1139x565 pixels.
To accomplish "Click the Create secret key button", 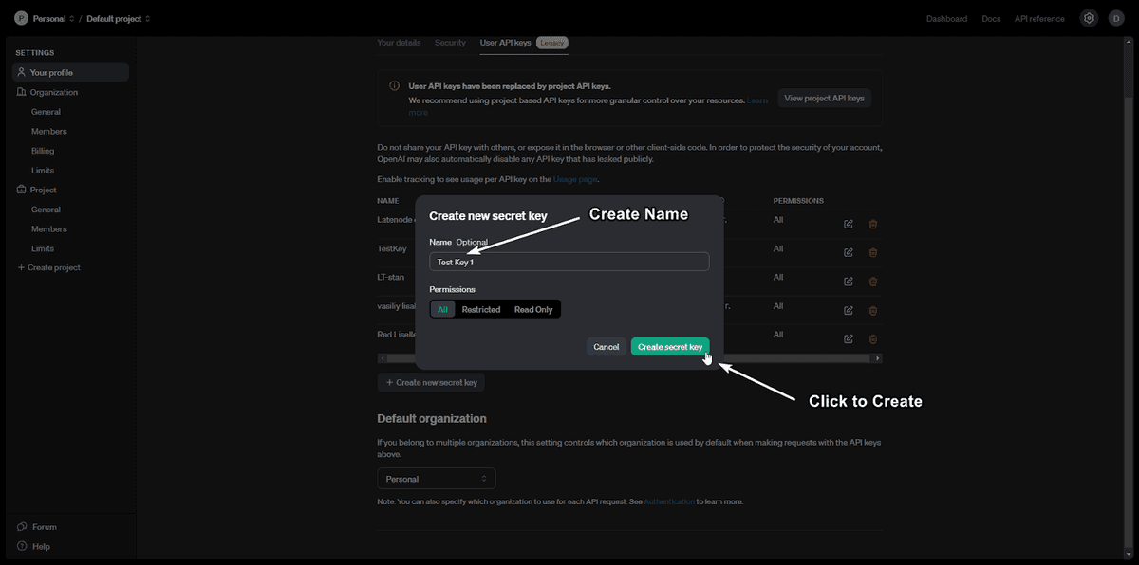I will (x=669, y=347).
